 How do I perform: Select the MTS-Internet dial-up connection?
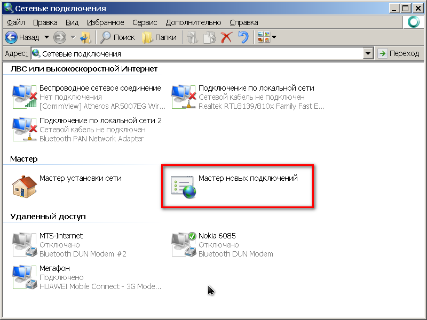(25, 244)
